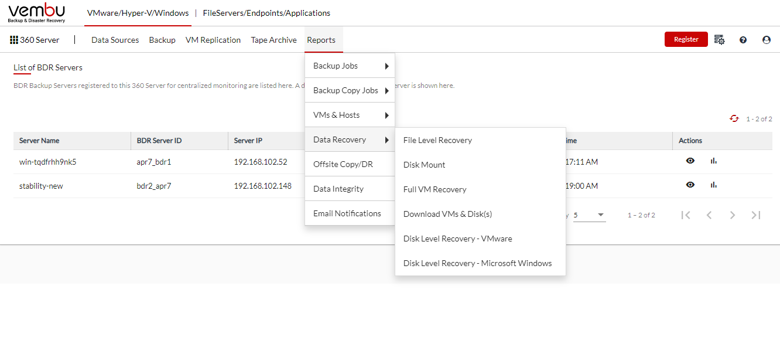Go to next page pagination arrow
Image resolution: width=780 pixels, height=354 pixels.
(x=733, y=215)
